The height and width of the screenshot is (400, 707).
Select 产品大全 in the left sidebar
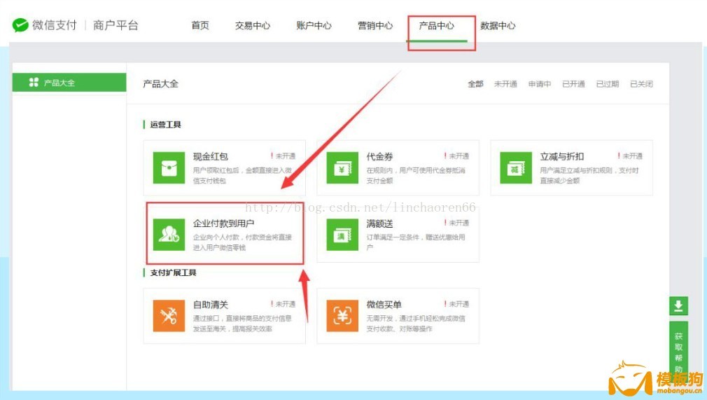[x=69, y=82]
